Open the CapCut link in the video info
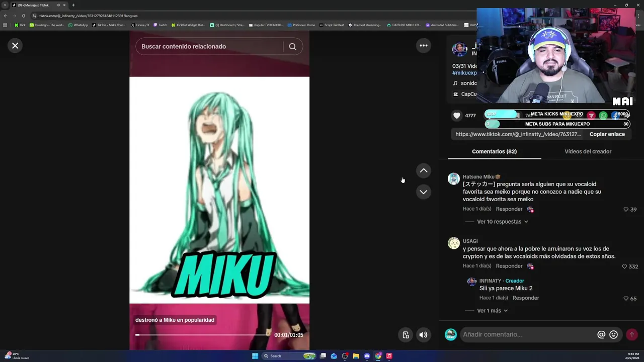 click(465, 94)
